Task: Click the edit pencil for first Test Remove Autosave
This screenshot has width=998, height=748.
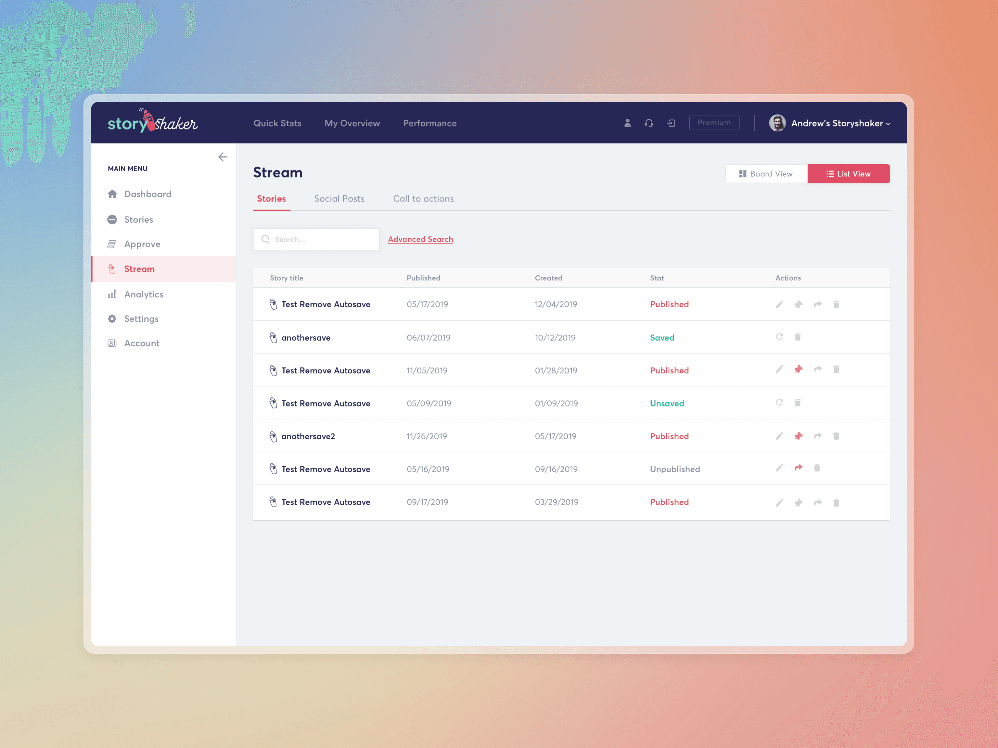Action: (x=779, y=304)
